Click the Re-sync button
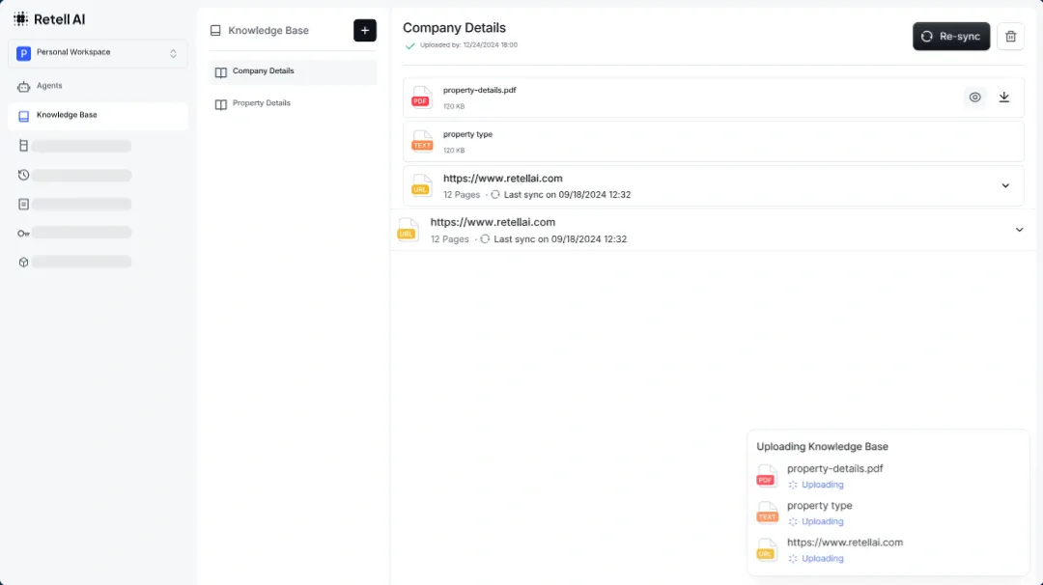The height and width of the screenshot is (585, 1043). [951, 36]
